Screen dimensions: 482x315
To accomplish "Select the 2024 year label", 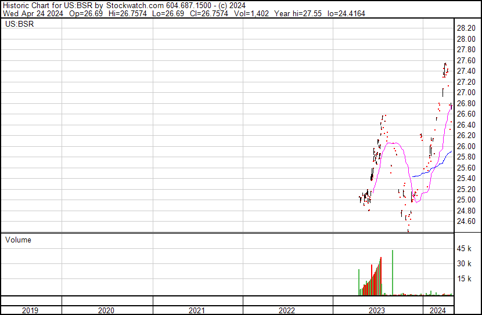I will tap(438, 310).
